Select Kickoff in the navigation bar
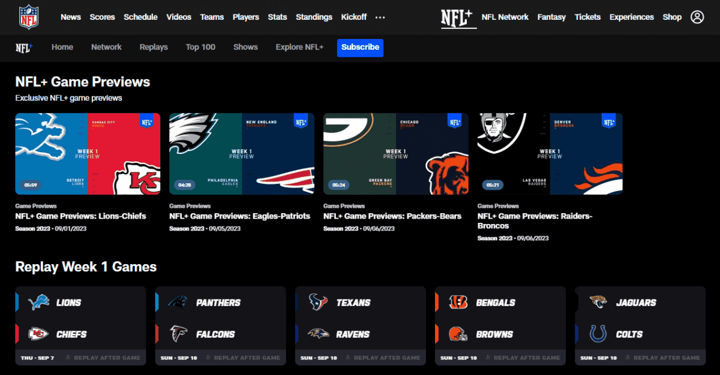Image resolution: width=720 pixels, height=375 pixels. [354, 17]
